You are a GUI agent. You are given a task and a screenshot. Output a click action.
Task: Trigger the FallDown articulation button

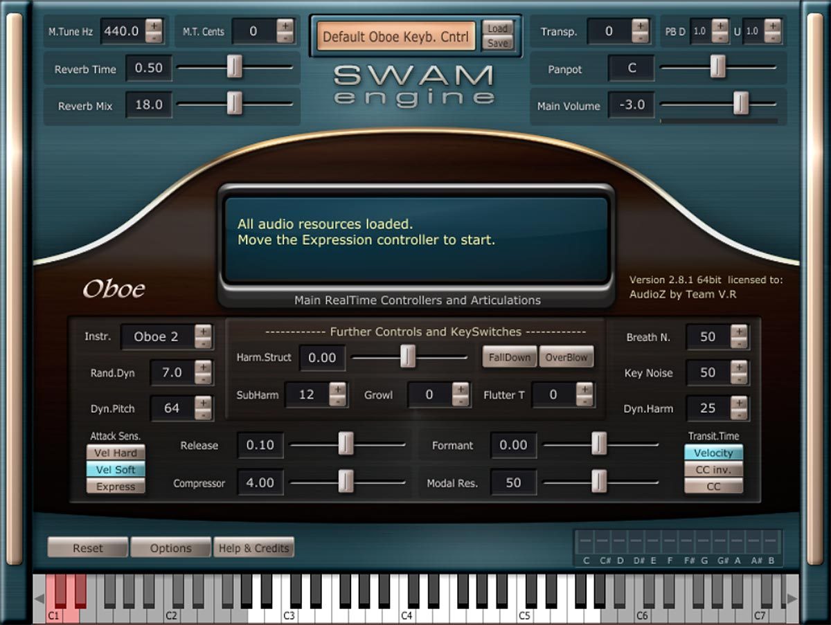pos(510,357)
